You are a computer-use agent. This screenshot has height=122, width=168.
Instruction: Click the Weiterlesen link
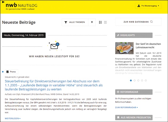(x=13, y=118)
